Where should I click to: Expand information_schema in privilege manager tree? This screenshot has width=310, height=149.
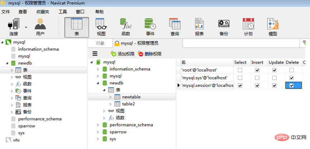point(98,69)
